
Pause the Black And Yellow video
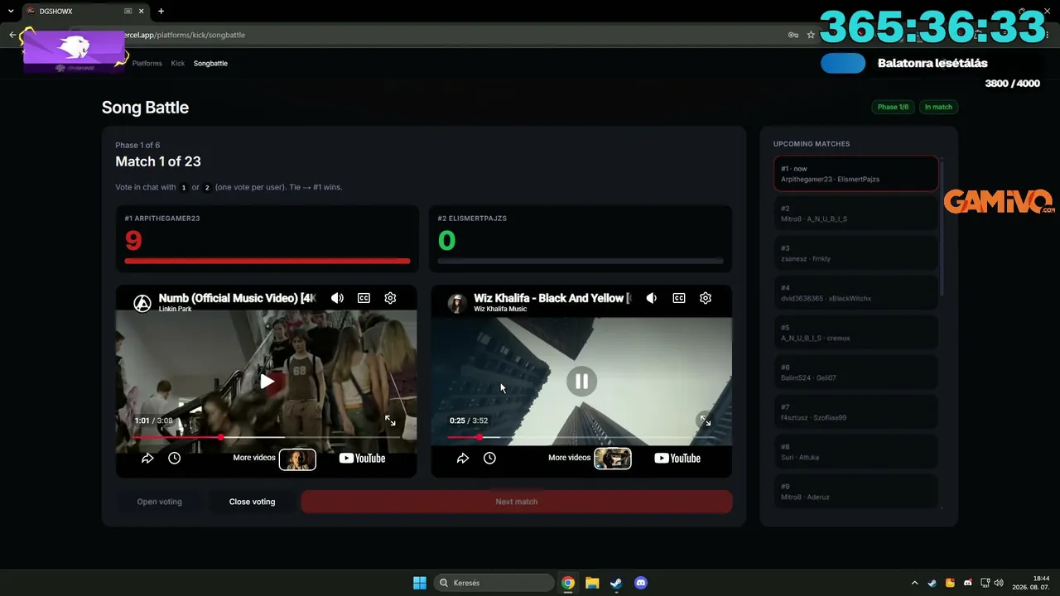(x=581, y=381)
